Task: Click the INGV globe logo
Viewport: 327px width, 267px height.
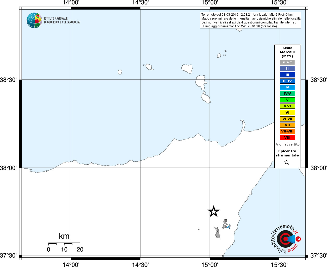Action: (34, 20)
